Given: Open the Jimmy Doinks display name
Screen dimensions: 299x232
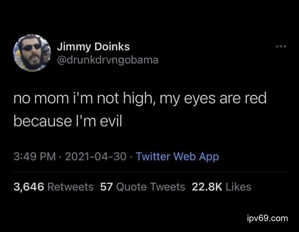Looking at the screenshot, I should [x=93, y=47].
